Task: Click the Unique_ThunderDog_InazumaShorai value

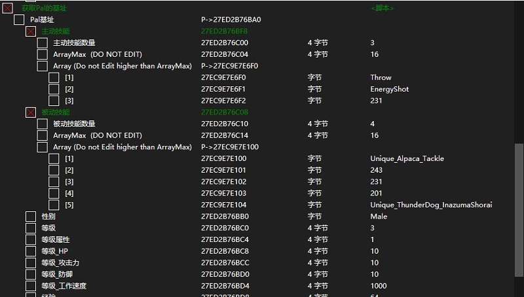Action: 431,205
